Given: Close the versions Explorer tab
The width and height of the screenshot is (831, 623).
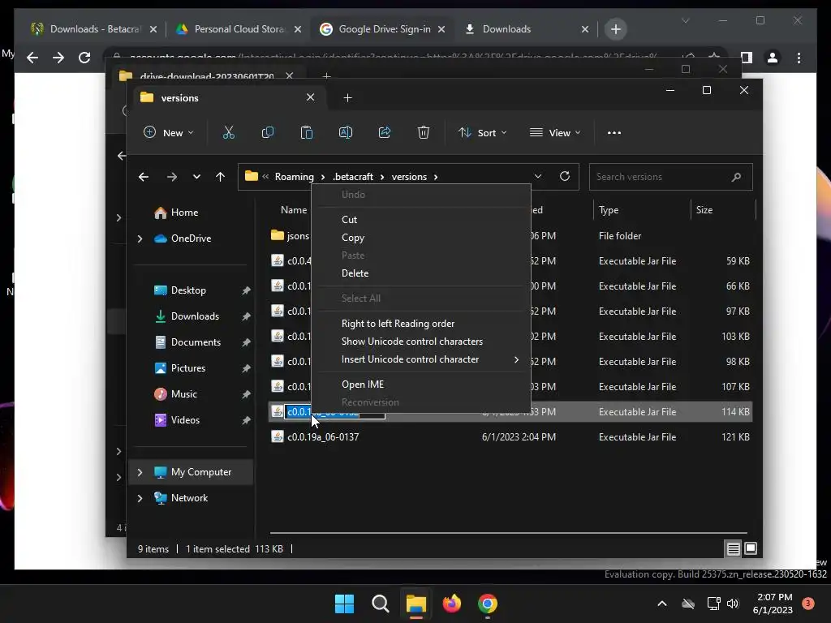Looking at the screenshot, I should (311, 97).
